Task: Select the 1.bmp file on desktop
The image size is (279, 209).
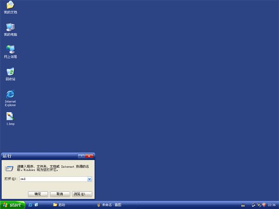Action: (10, 119)
